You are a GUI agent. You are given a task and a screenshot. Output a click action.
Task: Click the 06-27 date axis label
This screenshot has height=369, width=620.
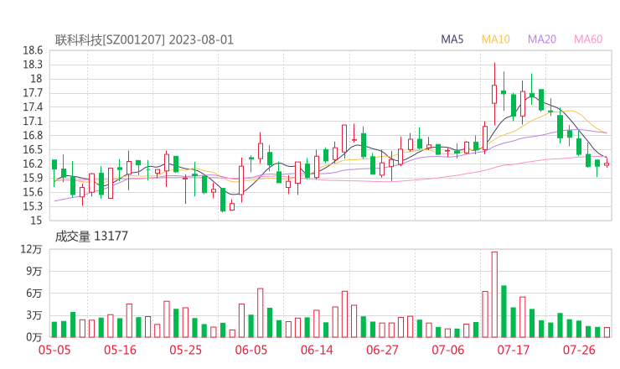point(382,350)
